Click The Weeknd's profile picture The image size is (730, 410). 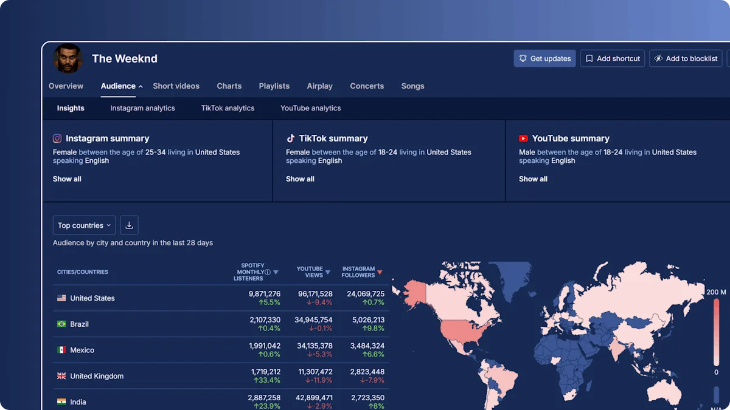pos(67,58)
